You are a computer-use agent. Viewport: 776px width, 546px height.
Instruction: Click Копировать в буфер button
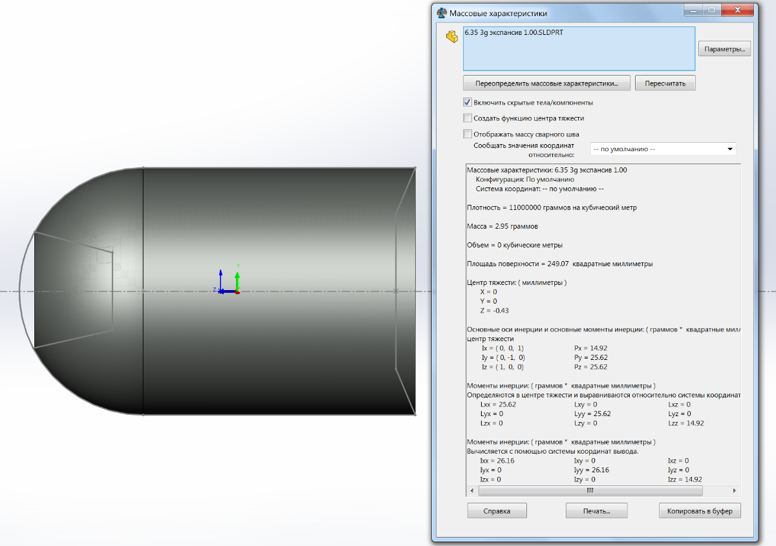click(x=700, y=511)
